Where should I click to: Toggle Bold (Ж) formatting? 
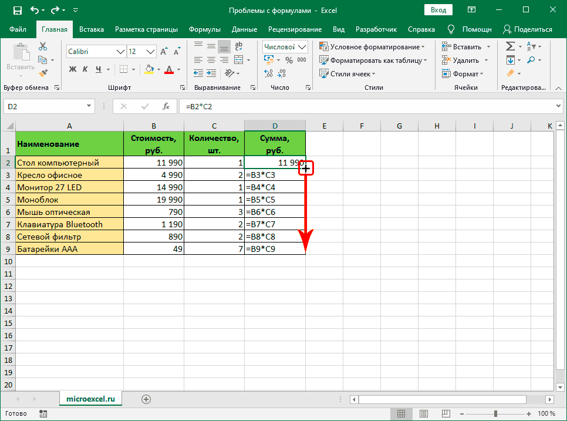pos(73,69)
